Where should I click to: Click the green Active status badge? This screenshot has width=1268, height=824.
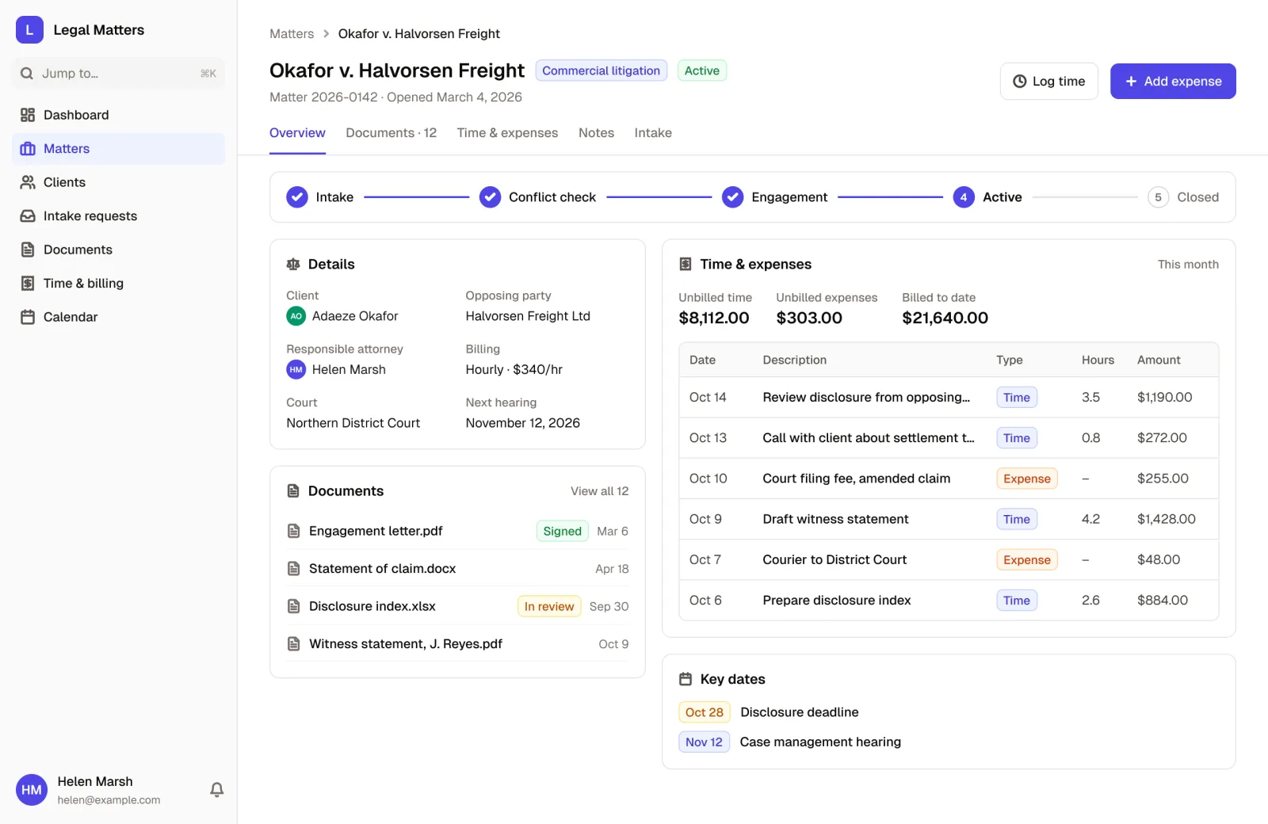702,71
